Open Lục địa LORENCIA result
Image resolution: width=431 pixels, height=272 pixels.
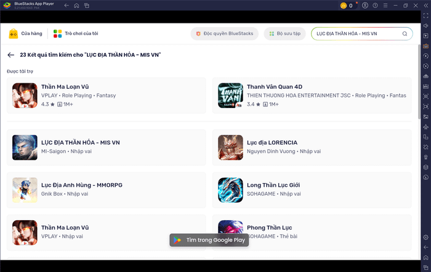point(312,147)
